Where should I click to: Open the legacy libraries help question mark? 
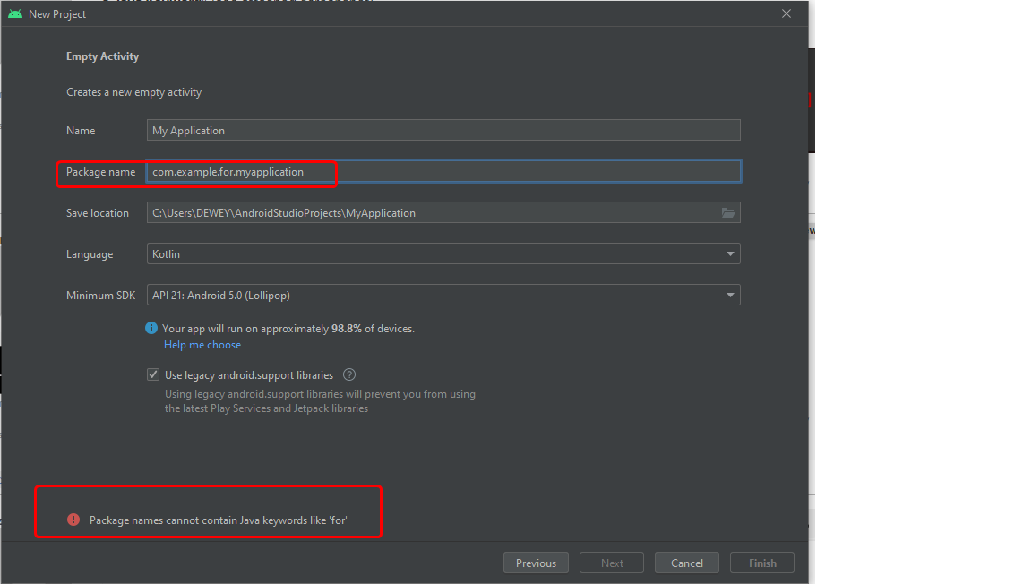pyautogui.click(x=349, y=375)
